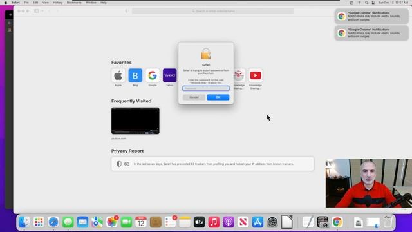This screenshot has width=412, height=232.
Task: Open the youtube.com frequently visited thumbnail
Action: pos(135,121)
